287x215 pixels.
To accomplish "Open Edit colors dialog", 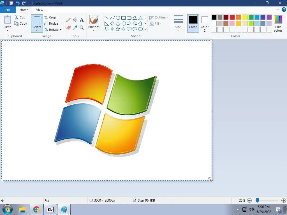I will (278, 24).
